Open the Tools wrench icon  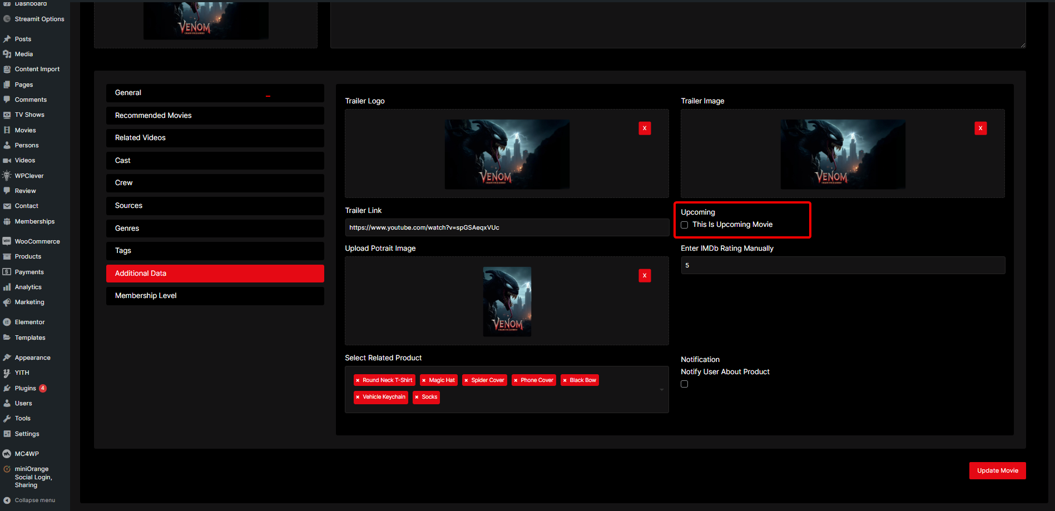[7, 418]
